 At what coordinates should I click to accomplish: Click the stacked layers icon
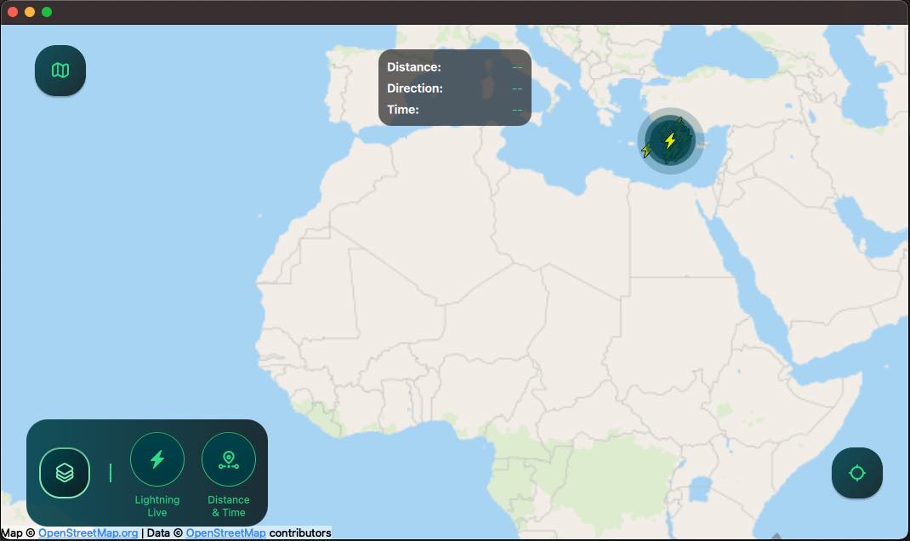pos(65,472)
